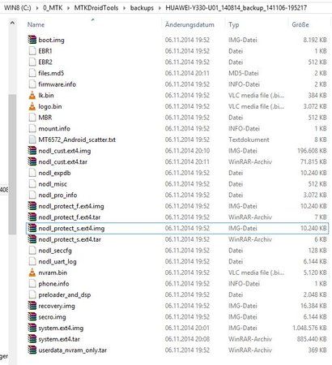Sort by the Änderungsdatum column header
Screen dimensions: 332x365
[x=189, y=24]
